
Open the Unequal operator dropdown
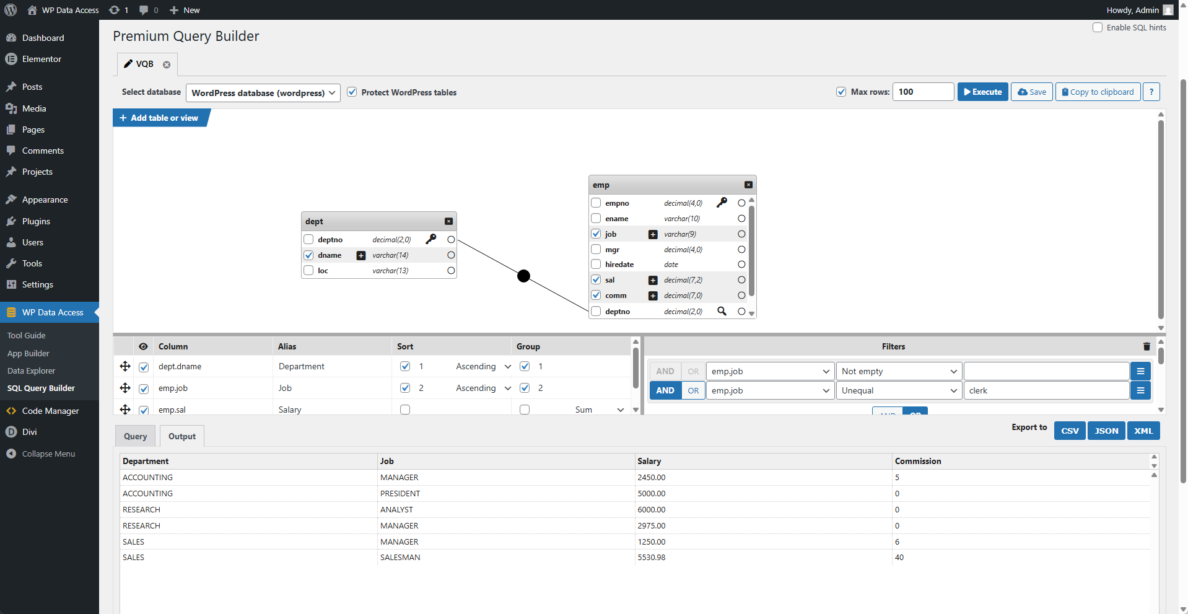898,390
